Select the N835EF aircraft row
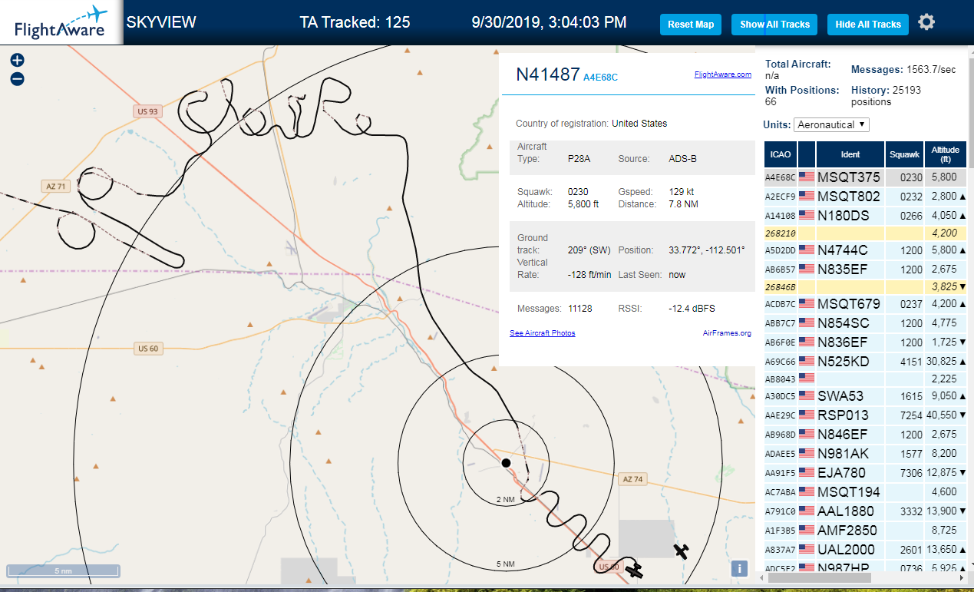 [x=865, y=270]
